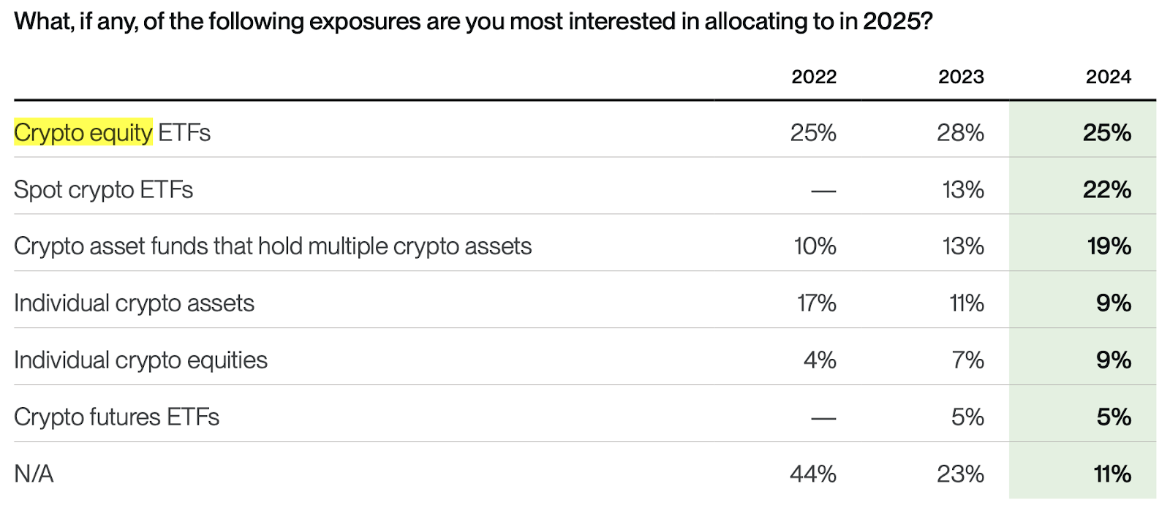The image size is (1170, 516).
Task: Click the survey question heading text
Action: [x=473, y=21]
